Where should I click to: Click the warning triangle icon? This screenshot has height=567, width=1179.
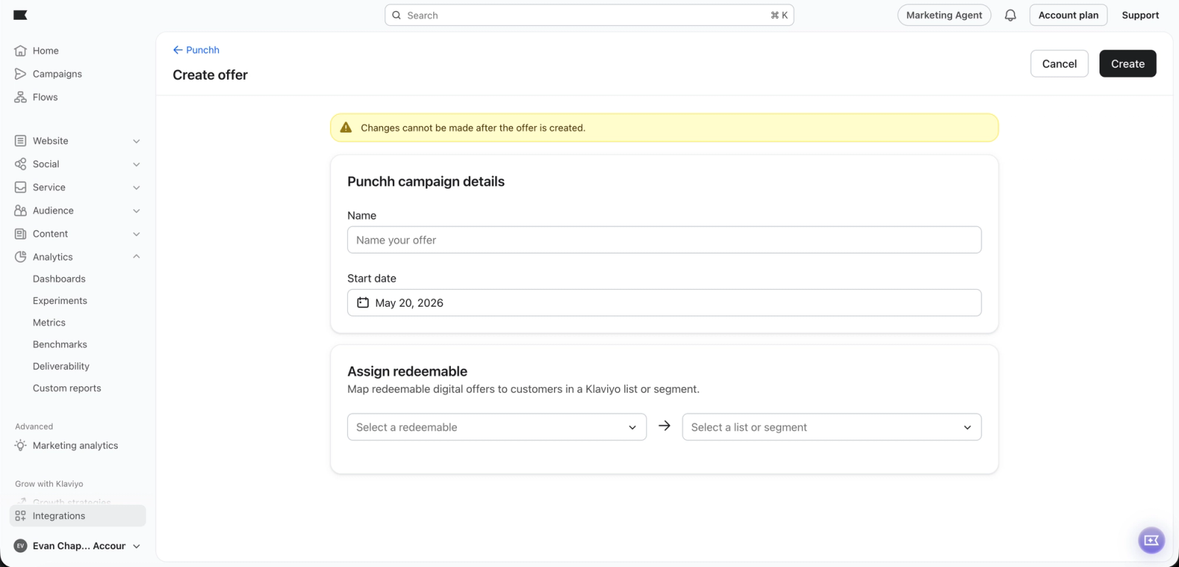pos(346,128)
